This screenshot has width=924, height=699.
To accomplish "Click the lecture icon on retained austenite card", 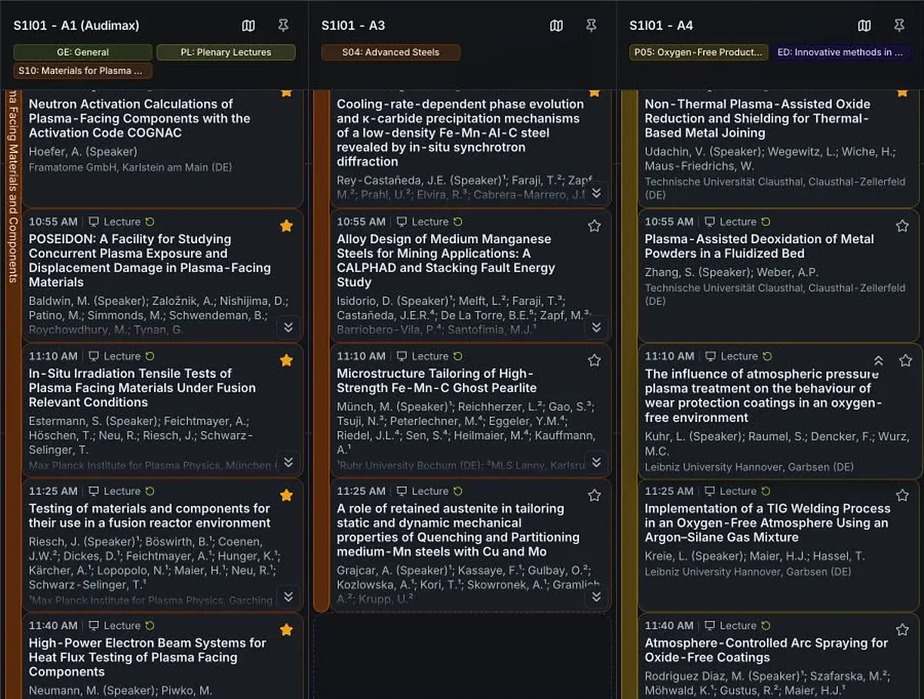I will (x=401, y=491).
